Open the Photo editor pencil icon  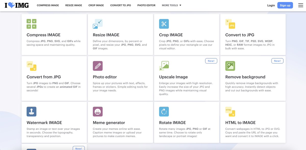pyautogui.click(x=97, y=65)
